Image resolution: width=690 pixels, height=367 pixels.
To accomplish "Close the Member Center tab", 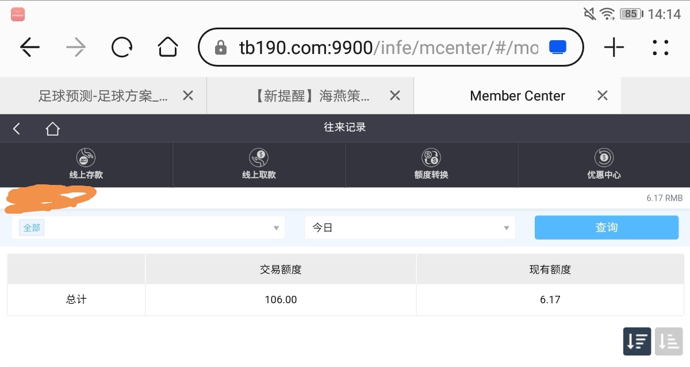I will (x=603, y=96).
